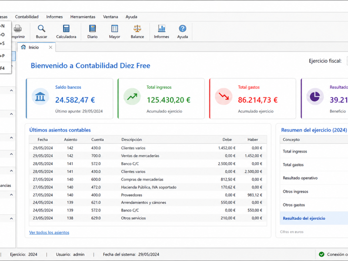The width and height of the screenshot is (348, 261).
Task: Open the Contabilidad menu
Action: point(27,17)
